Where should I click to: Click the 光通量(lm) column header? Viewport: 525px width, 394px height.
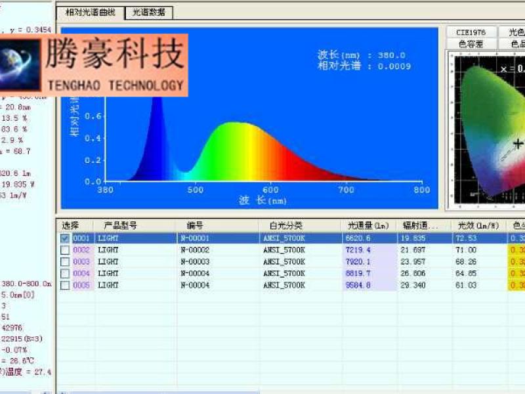[369, 225]
